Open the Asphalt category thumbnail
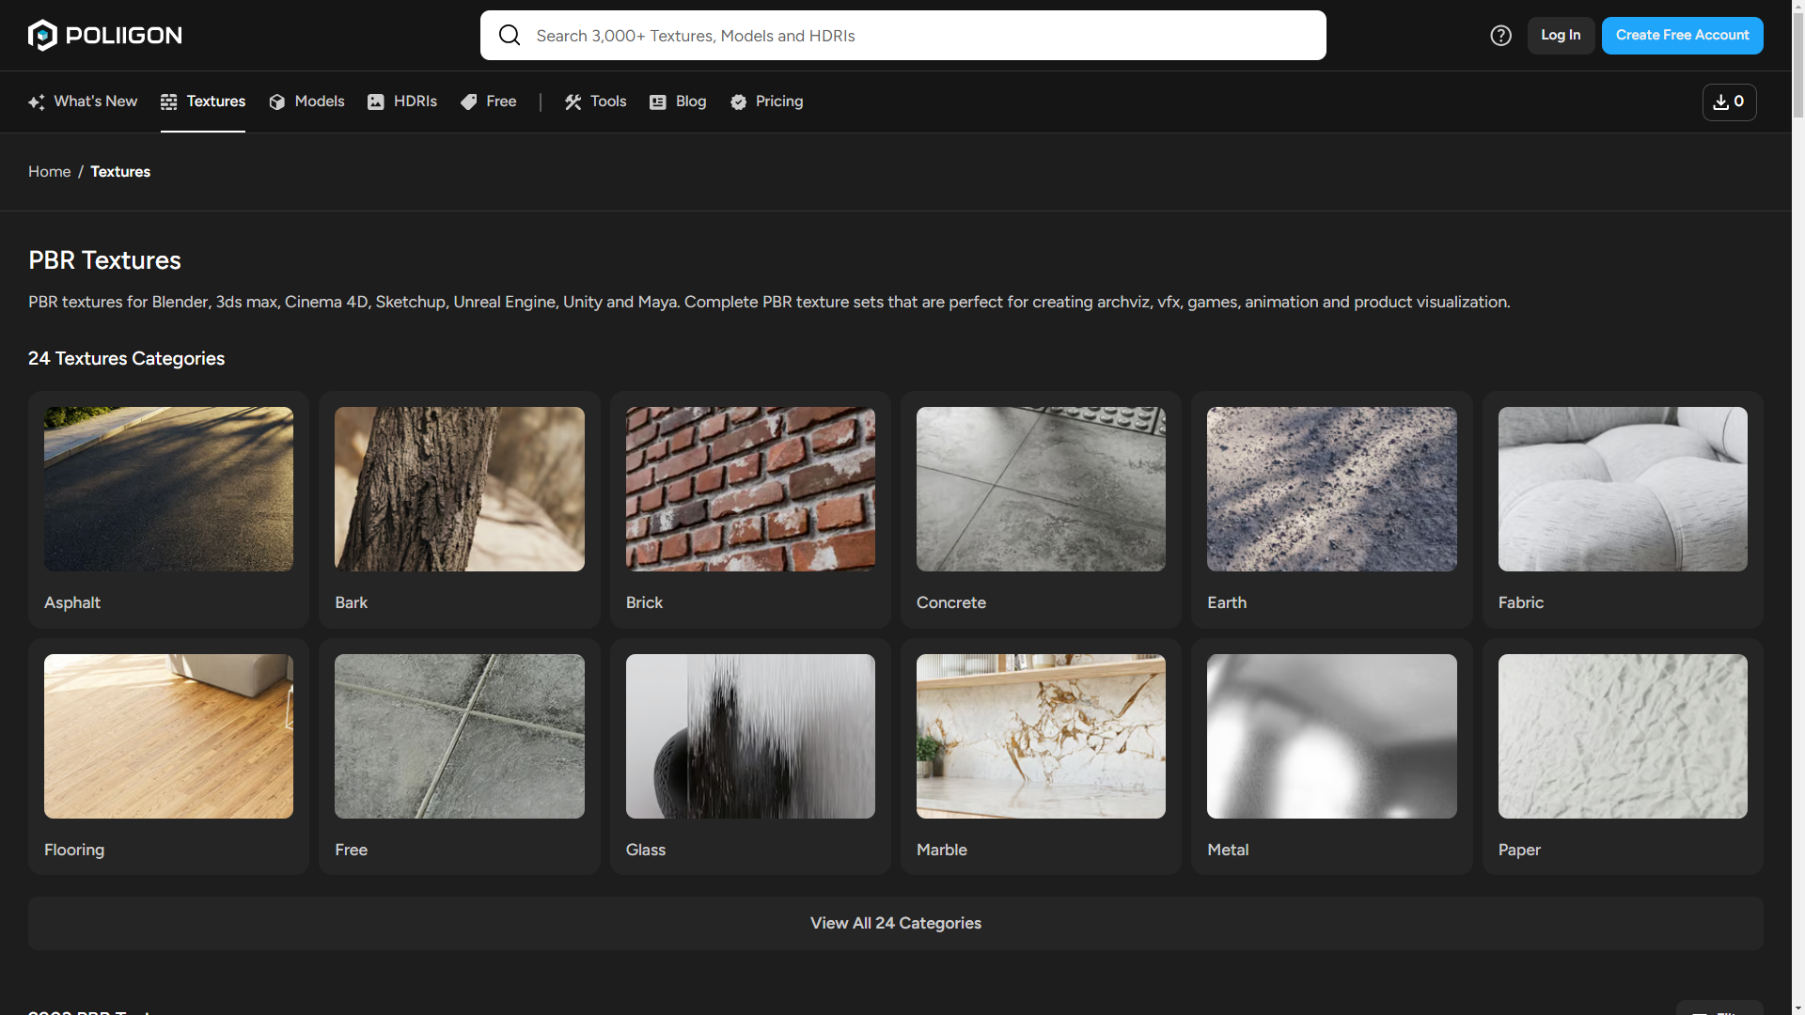Screen dimensions: 1805x1015 pos(168,489)
